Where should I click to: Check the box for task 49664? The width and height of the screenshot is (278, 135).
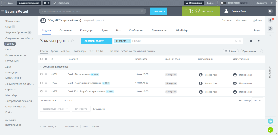pos(42,74)
